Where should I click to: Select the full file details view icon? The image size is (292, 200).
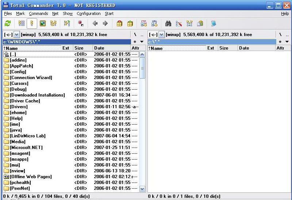32,23
